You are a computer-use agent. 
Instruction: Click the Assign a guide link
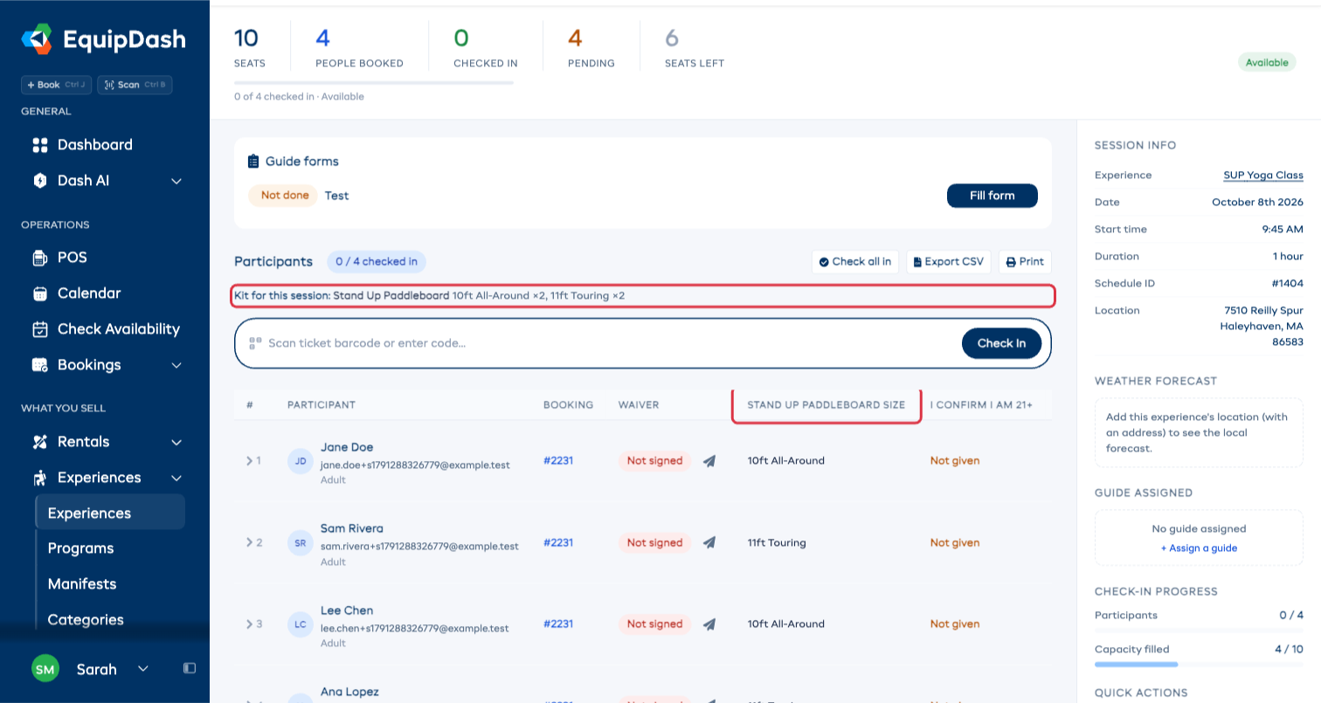1199,548
